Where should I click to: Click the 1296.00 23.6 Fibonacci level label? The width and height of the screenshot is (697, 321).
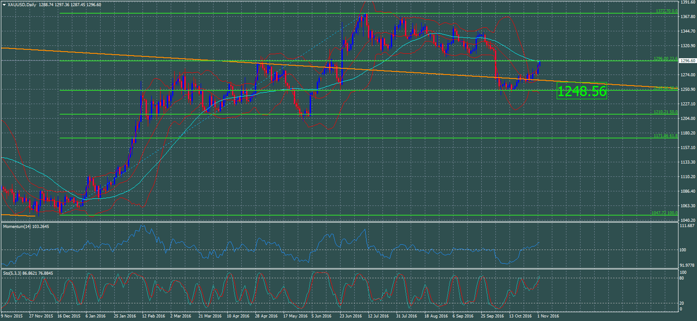point(665,59)
